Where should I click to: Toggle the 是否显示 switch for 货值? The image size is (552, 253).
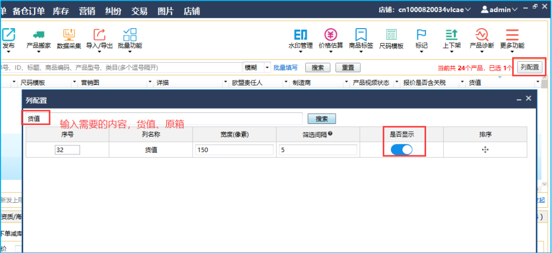[x=402, y=150]
